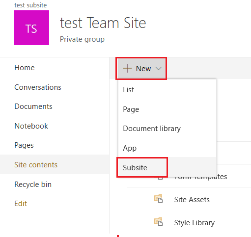Viewport: 251px width, 237px height.
Task: Go to Home in left navigation
Action: (x=25, y=68)
